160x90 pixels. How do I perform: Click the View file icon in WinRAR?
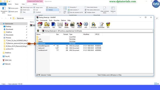(60, 25)
